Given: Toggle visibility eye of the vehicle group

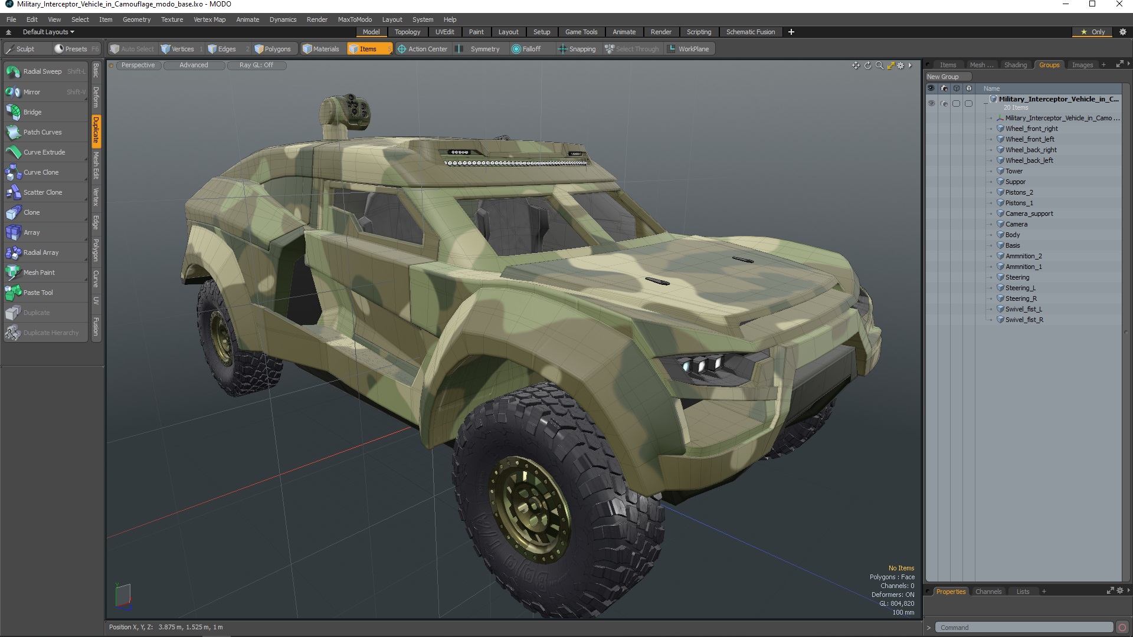Looking at the screenshot, I should click(931, 103).
